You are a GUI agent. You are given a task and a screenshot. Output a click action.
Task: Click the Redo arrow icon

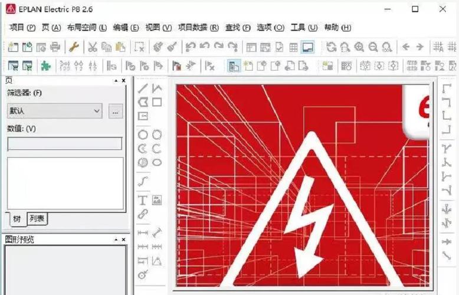[x=219, y=47]
